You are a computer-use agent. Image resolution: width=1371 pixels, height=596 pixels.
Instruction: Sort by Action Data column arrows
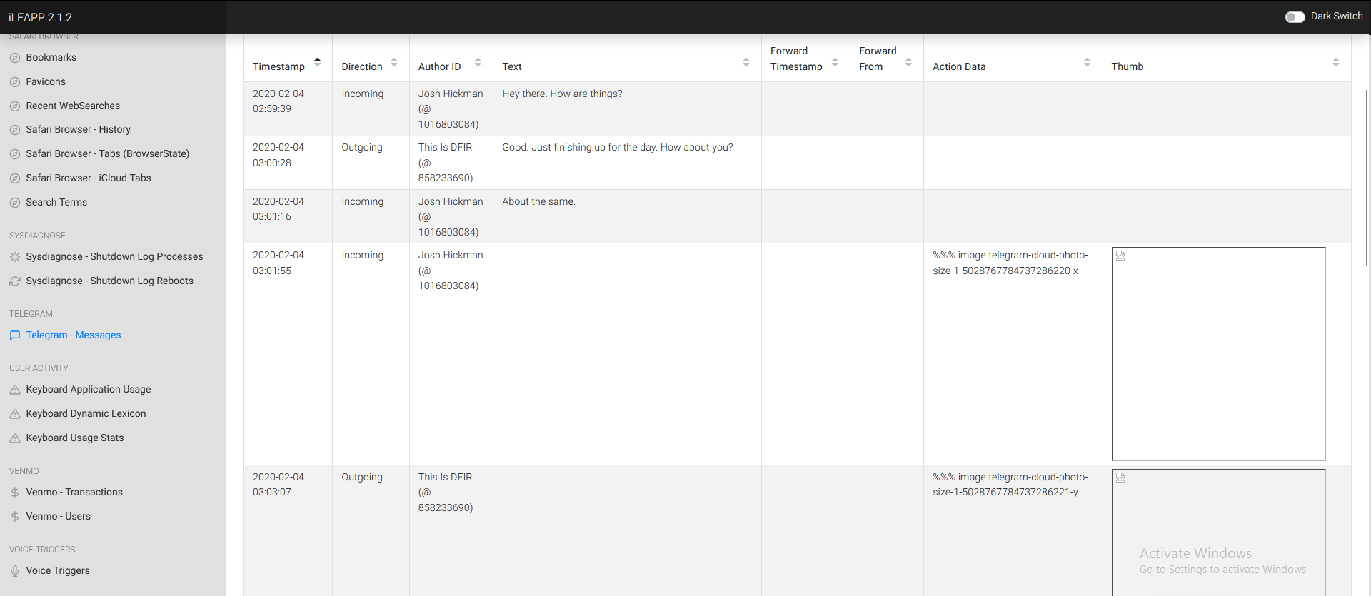pos(1087,63)
